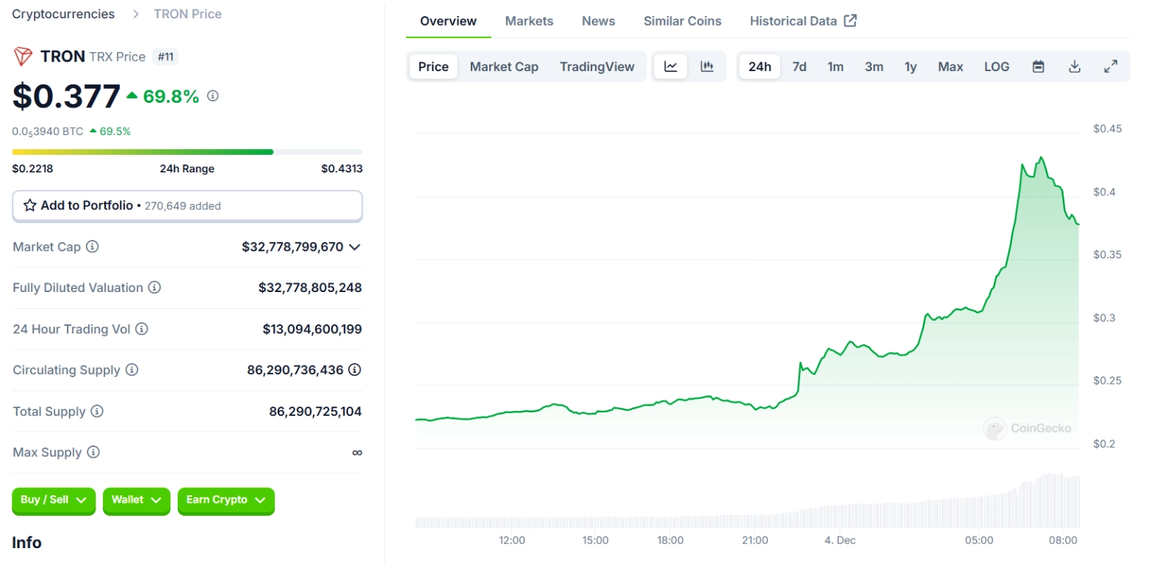Click the Market Cap info icon
The image size is (1151, 565).
93,247
